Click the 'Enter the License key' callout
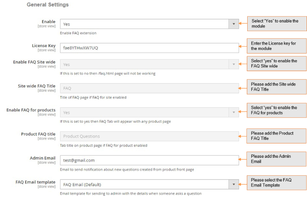Screen dimensions: 307x197 point(277,46)
